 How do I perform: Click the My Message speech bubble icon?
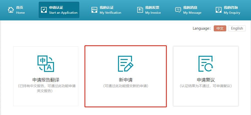(x=178, y=10)
